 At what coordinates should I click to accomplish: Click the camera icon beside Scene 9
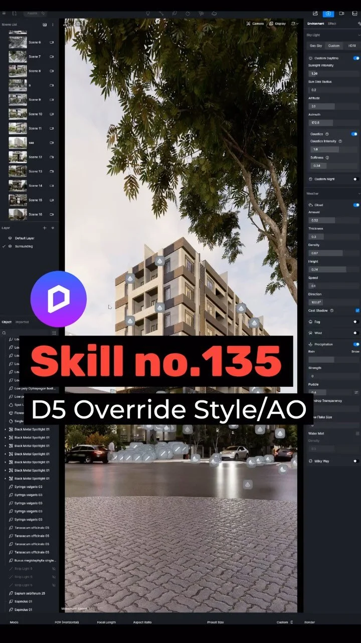52,100
